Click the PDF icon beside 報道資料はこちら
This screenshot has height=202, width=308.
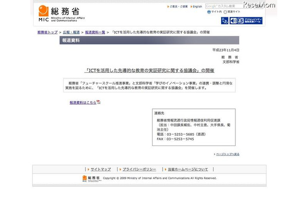point(99,102)
